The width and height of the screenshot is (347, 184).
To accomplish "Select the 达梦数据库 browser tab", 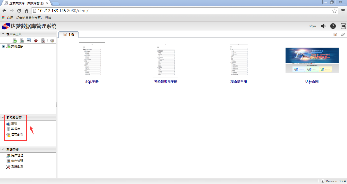I will click(26, 3).
